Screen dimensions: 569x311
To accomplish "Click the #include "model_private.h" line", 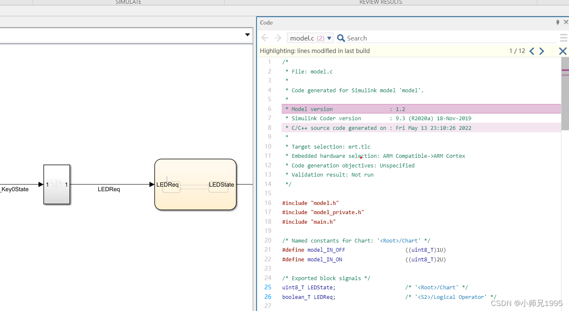I will pos(323,212).
